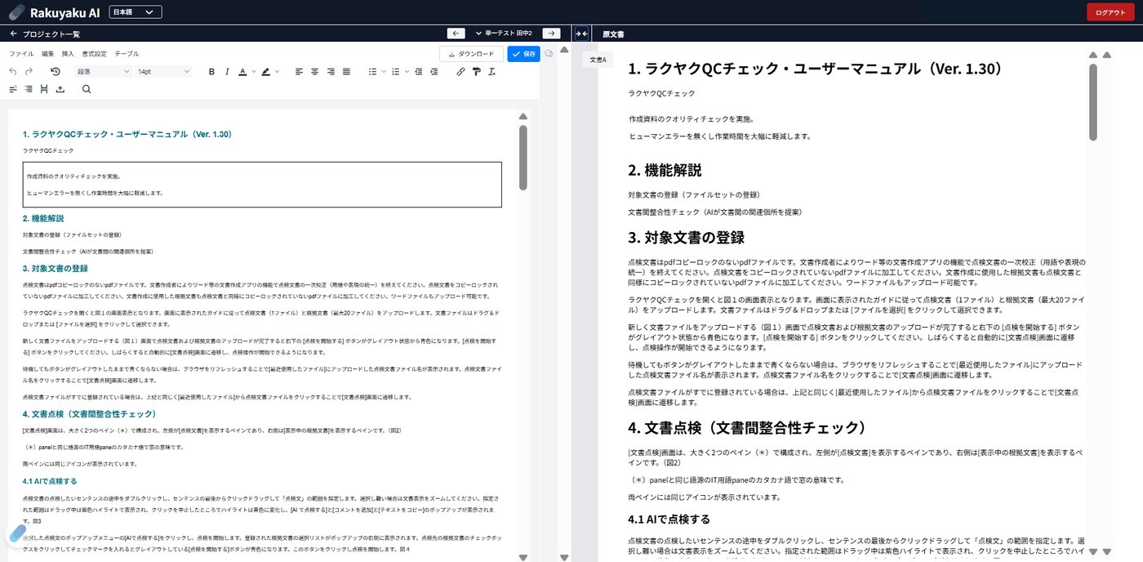Click 原文書 panel title
The height and width of the screenshot is (562, 1143).
(x=613, y=34)
